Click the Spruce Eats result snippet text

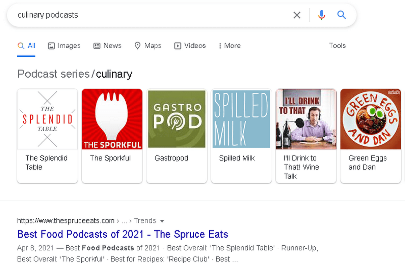coord(168,254)
